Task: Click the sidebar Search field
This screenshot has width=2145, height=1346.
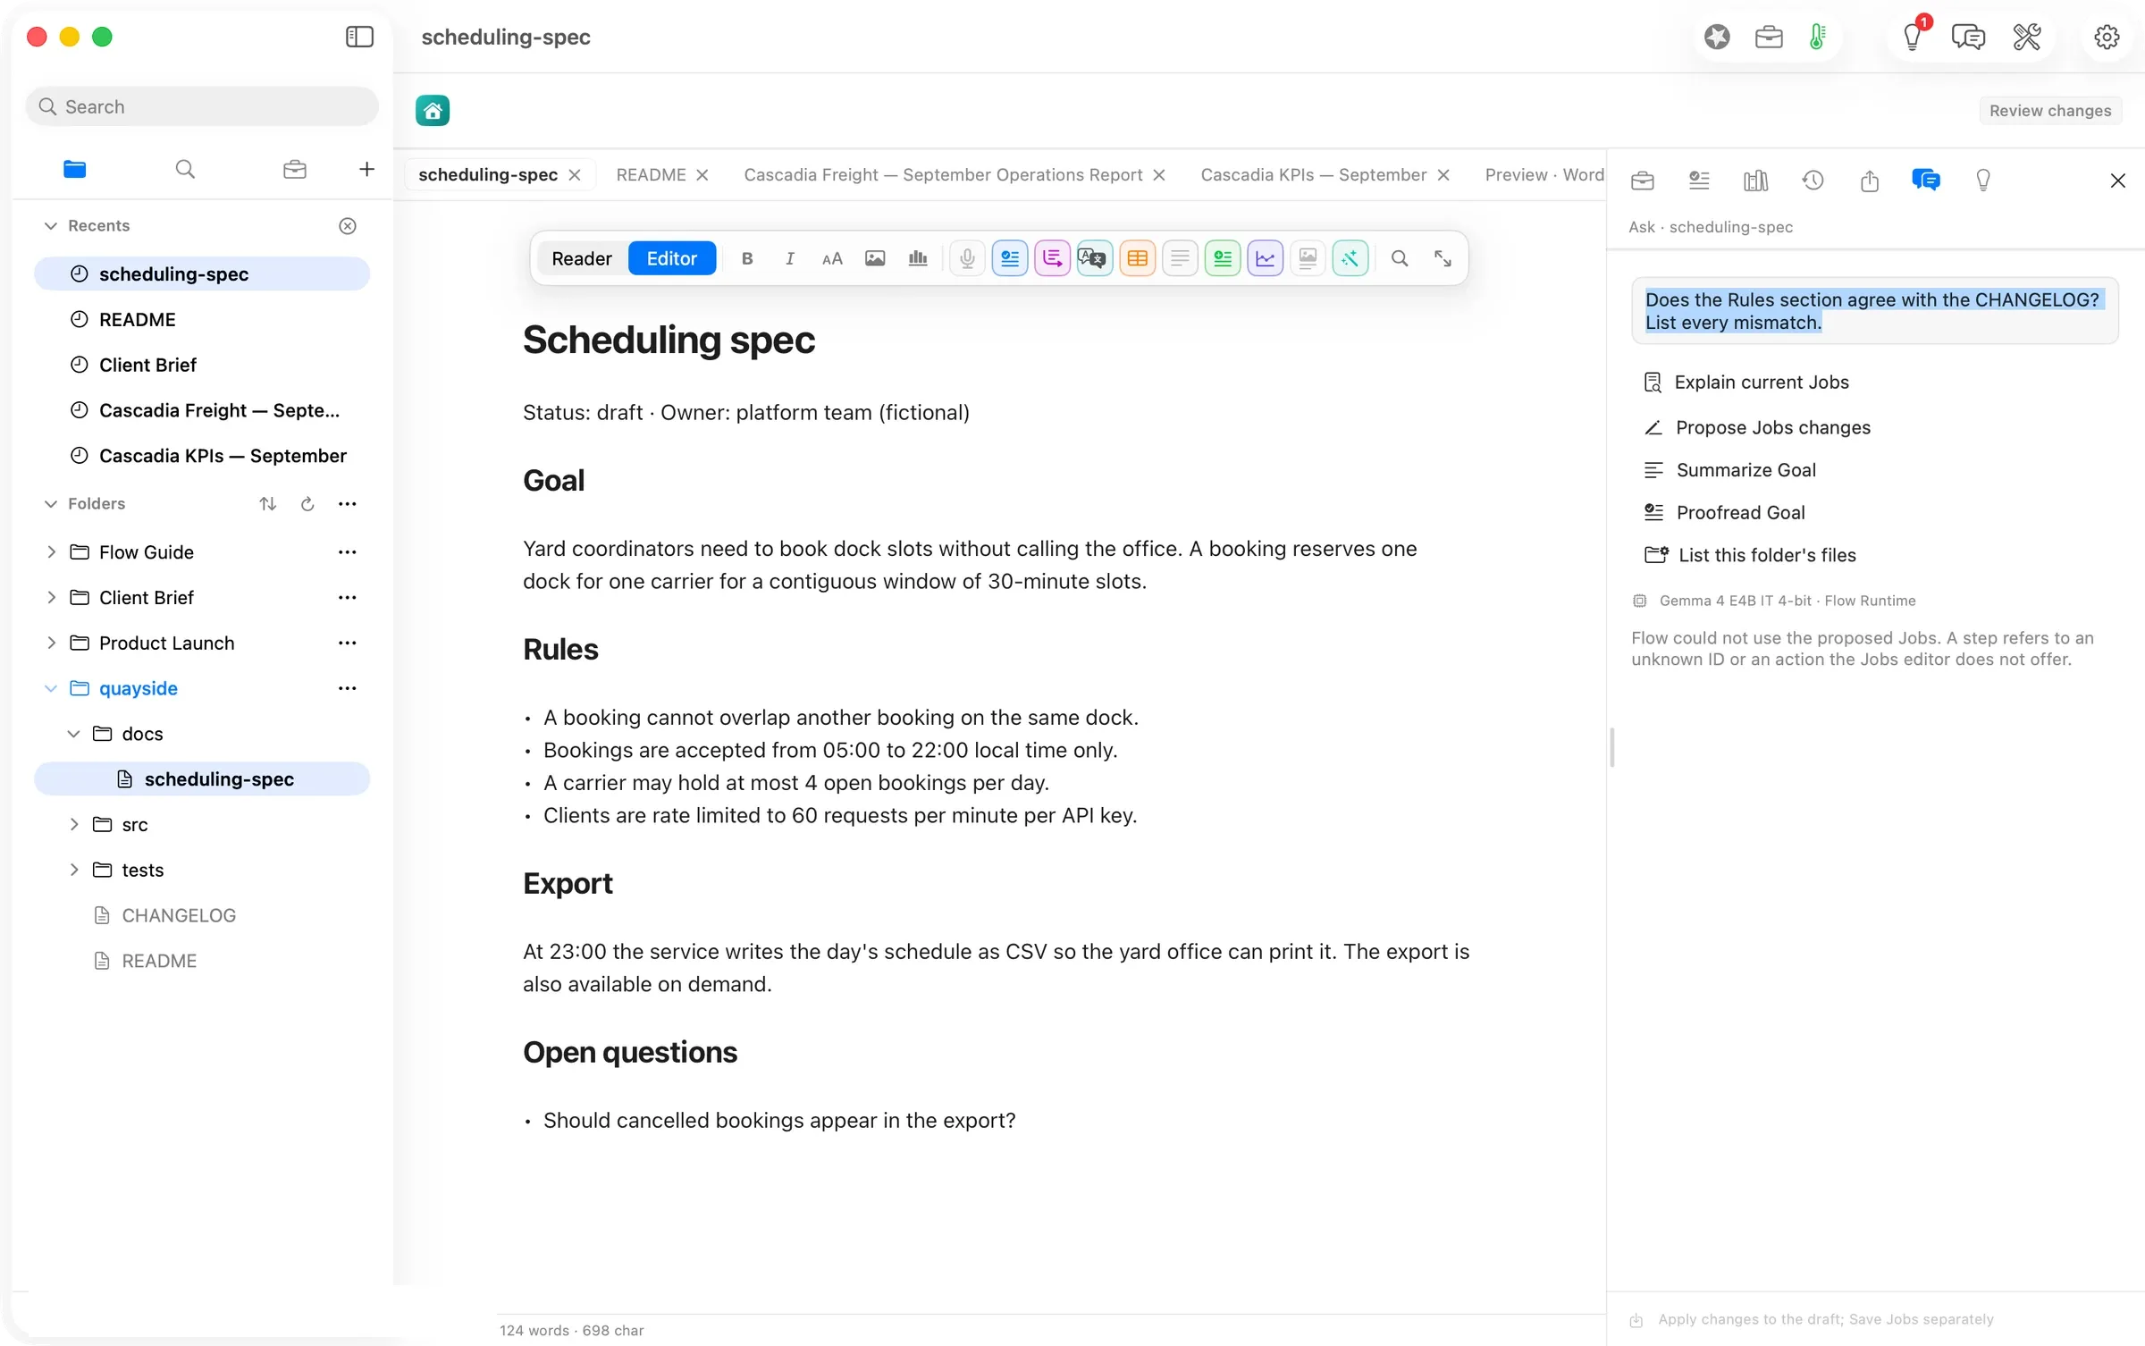Action: (202, 106)
